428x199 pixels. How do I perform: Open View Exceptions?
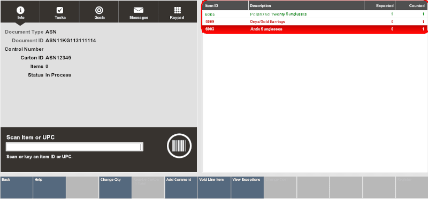coord(247,187)
